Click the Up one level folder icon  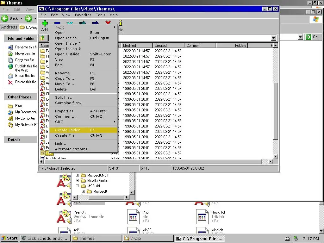[43, 38]
